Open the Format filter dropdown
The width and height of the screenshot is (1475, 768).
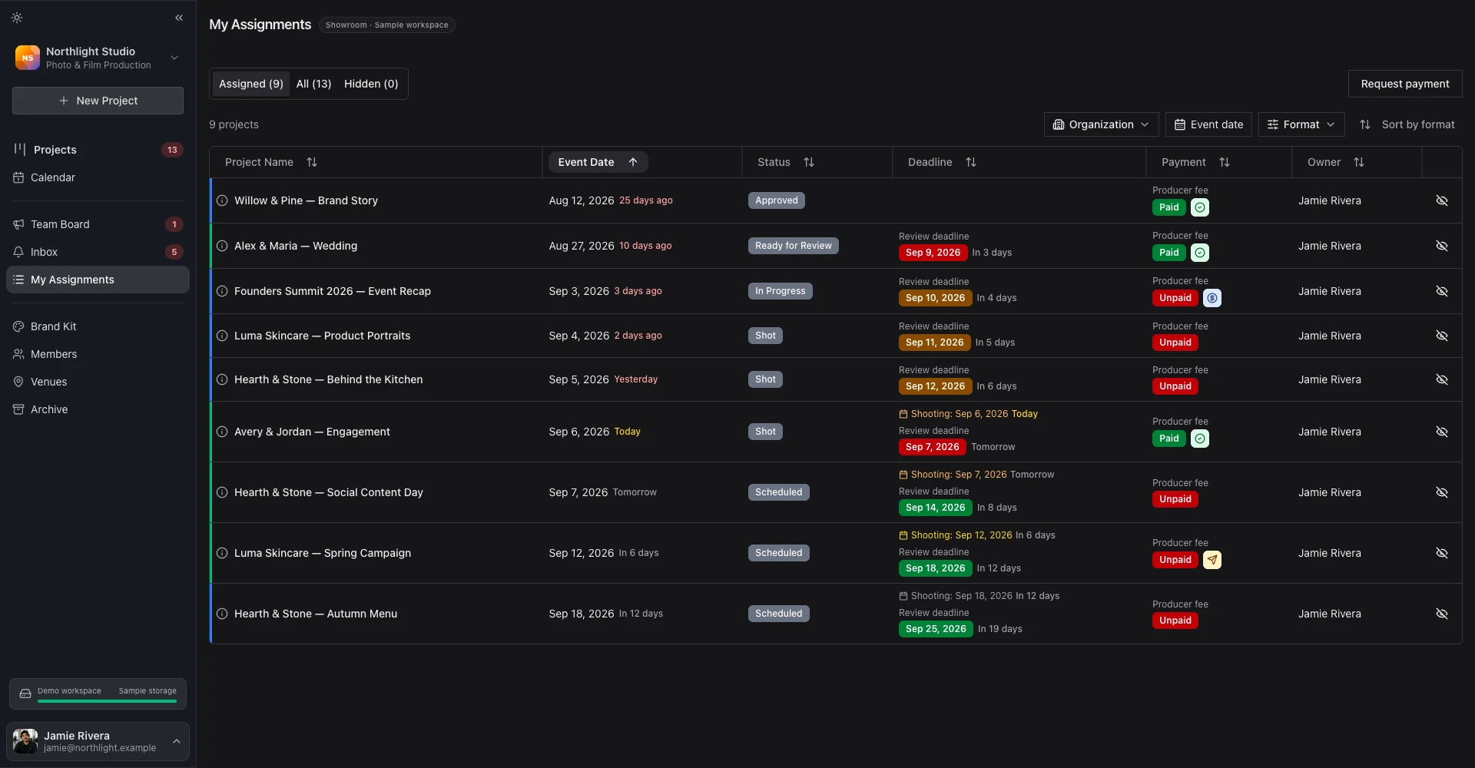[1301, 124]
